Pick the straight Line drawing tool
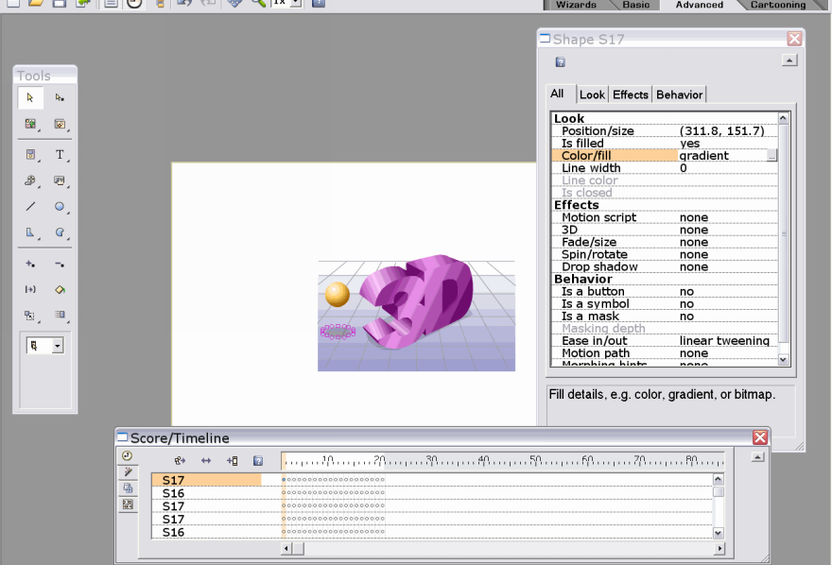The image size is (832, 565). (30, 206)
